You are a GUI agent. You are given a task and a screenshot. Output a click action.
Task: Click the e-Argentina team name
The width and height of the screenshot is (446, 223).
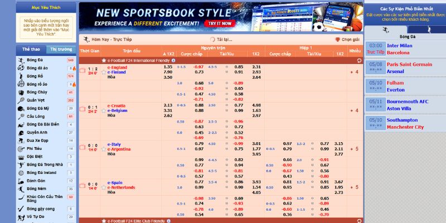[x=119, y=149]
